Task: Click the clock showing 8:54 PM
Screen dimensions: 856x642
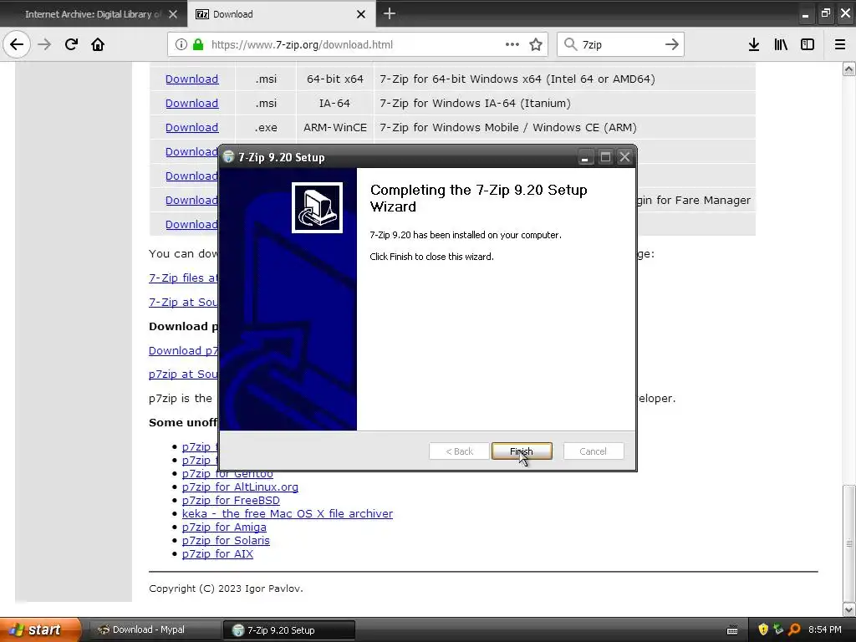Action: click(825, 629)
